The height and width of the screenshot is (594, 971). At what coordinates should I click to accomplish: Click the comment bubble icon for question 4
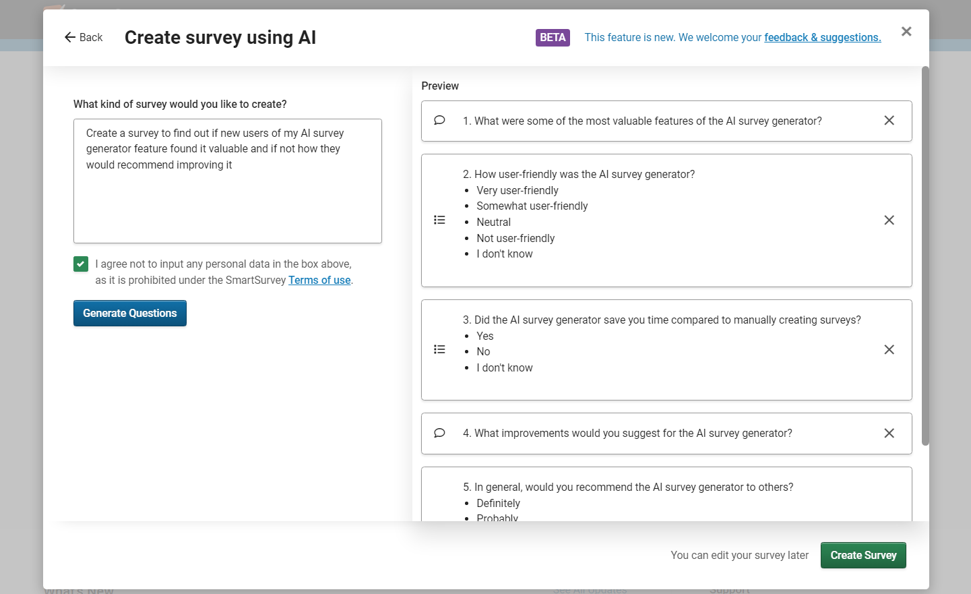[x=439, y=433]
